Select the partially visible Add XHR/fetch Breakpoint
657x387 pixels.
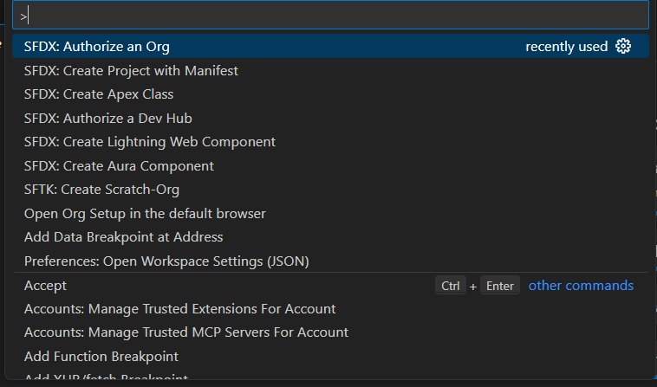(x=106, y=379)
